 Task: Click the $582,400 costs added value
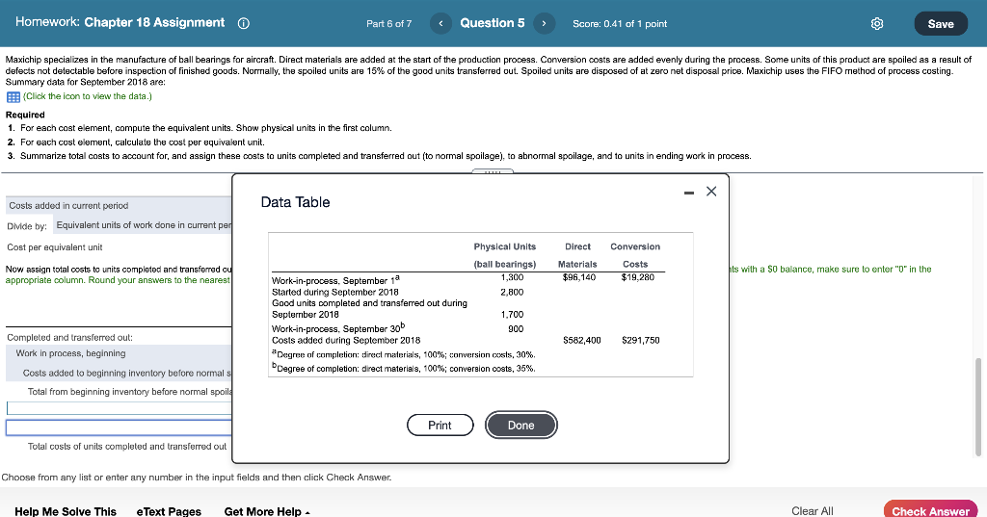(581, 340)
